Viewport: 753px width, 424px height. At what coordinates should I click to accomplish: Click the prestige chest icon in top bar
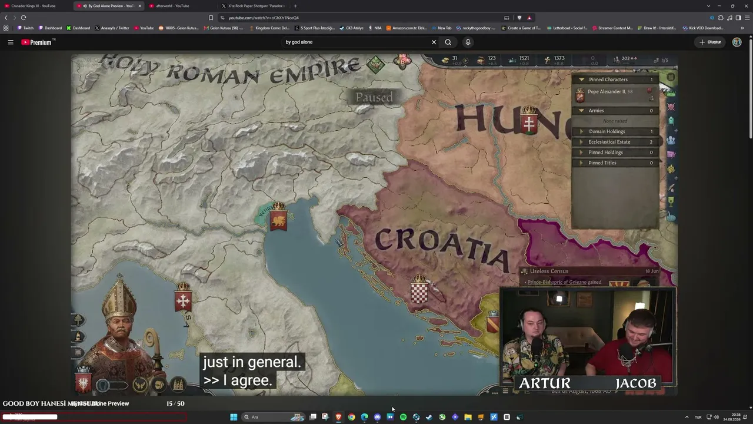coord(481,59)
